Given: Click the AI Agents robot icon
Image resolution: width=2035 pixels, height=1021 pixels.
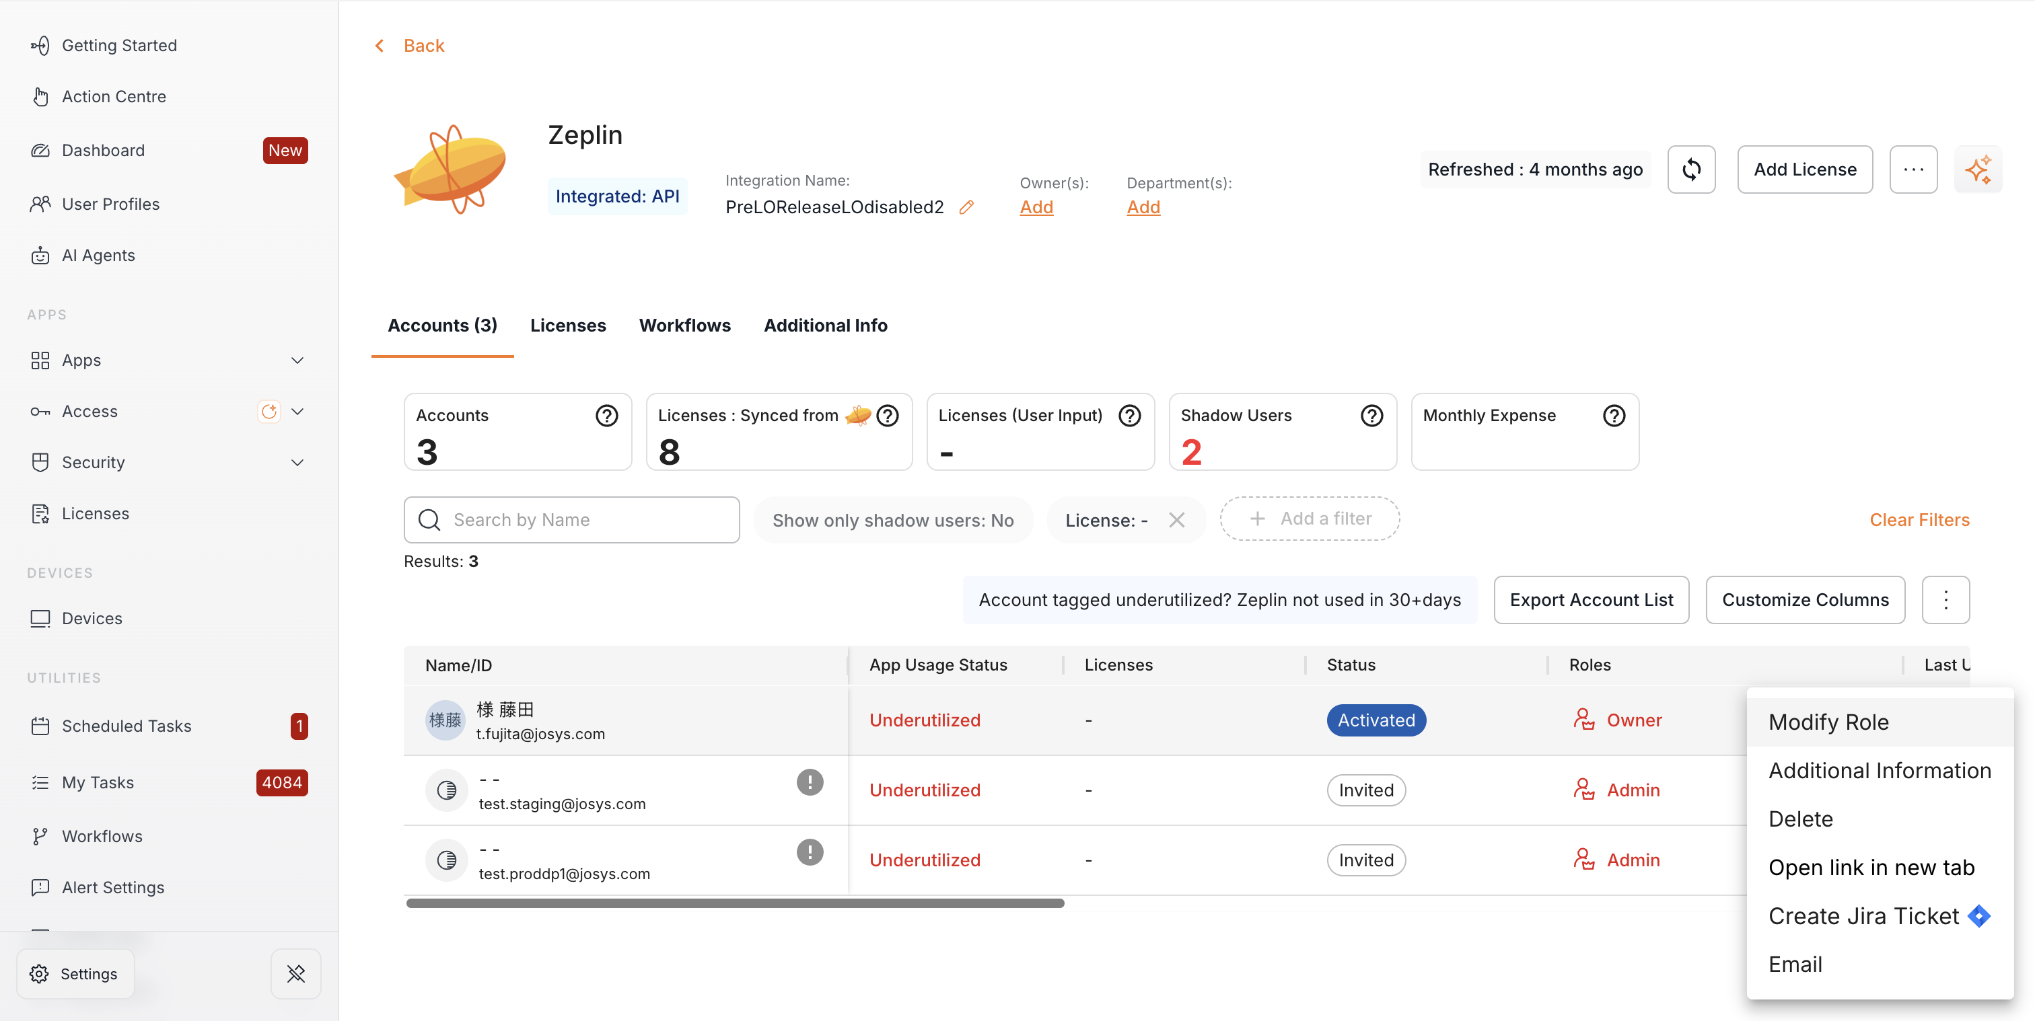Looking at the screenshot, I should pos(40,255).
